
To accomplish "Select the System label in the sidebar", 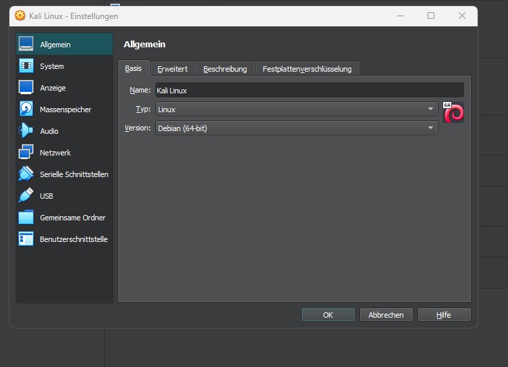I will coord(52,66).
